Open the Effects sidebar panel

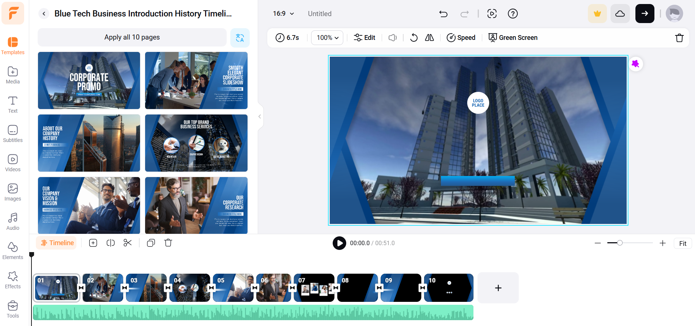click(13, 280)
